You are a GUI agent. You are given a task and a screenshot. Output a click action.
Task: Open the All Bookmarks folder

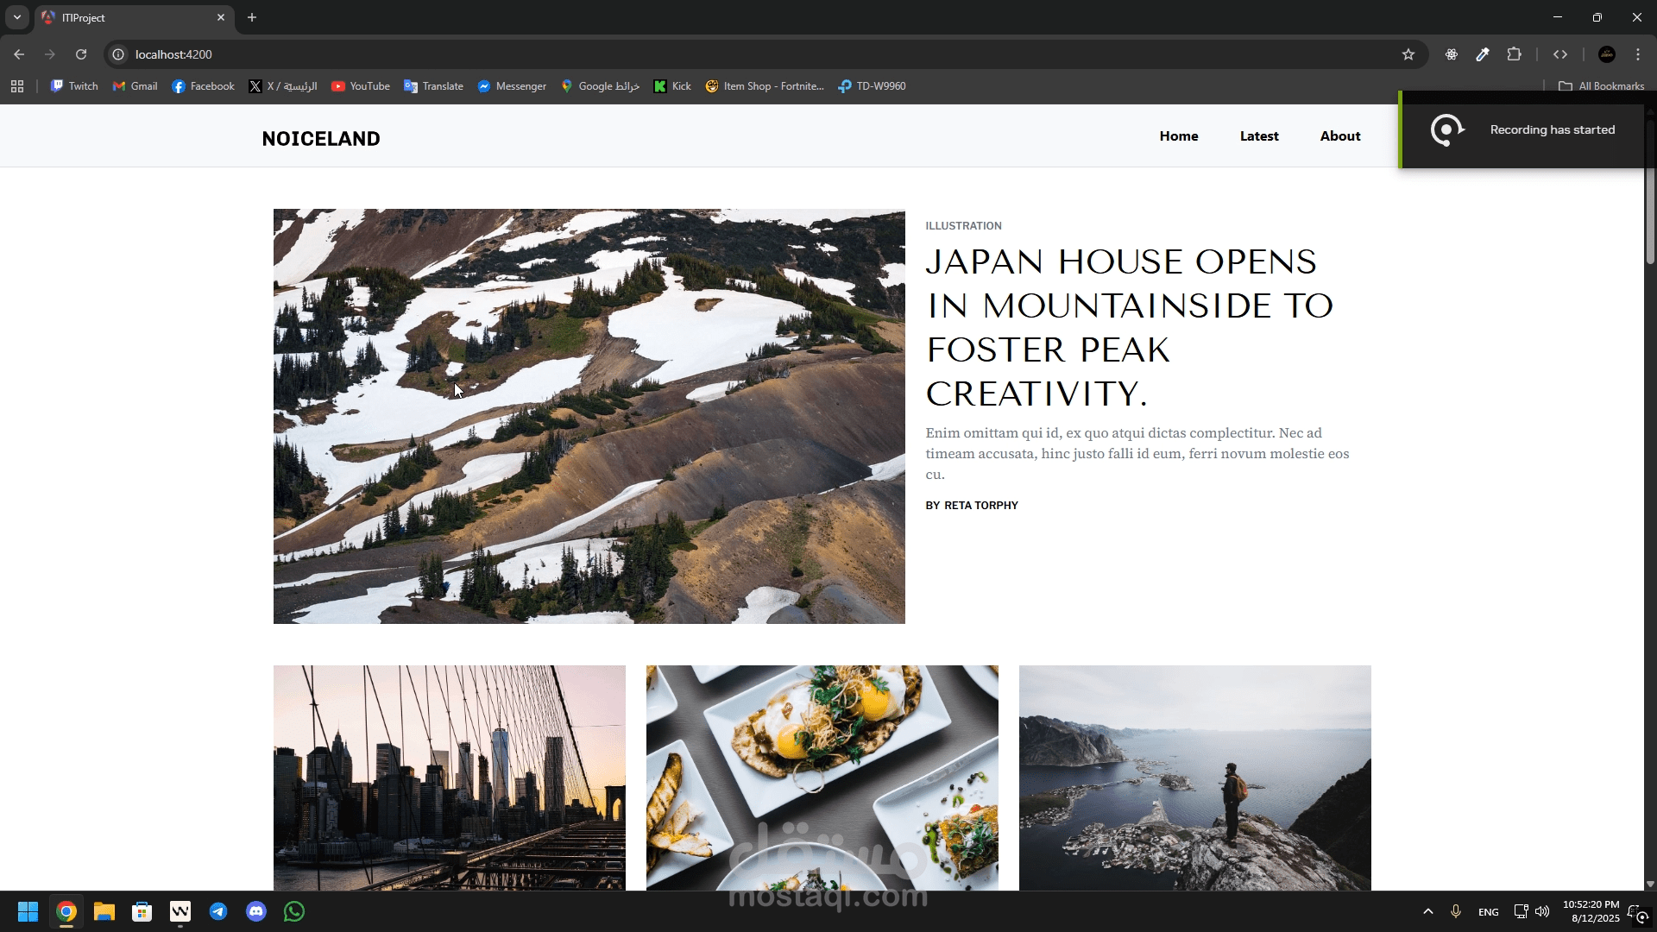(1602, 86)
